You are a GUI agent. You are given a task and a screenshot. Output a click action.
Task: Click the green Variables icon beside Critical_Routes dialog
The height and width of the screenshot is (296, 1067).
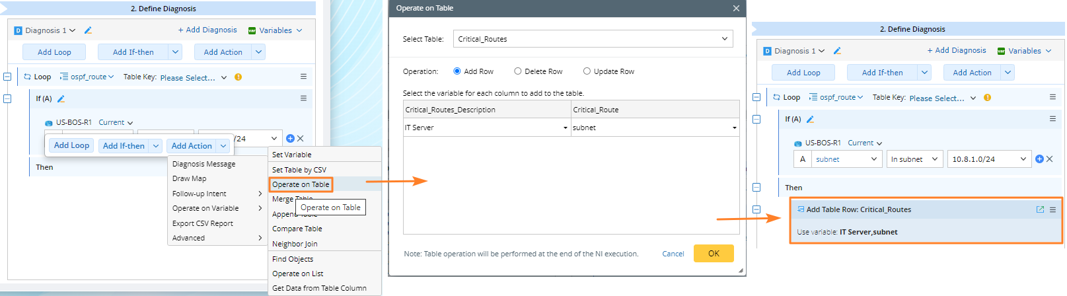tap(1001, 51)
